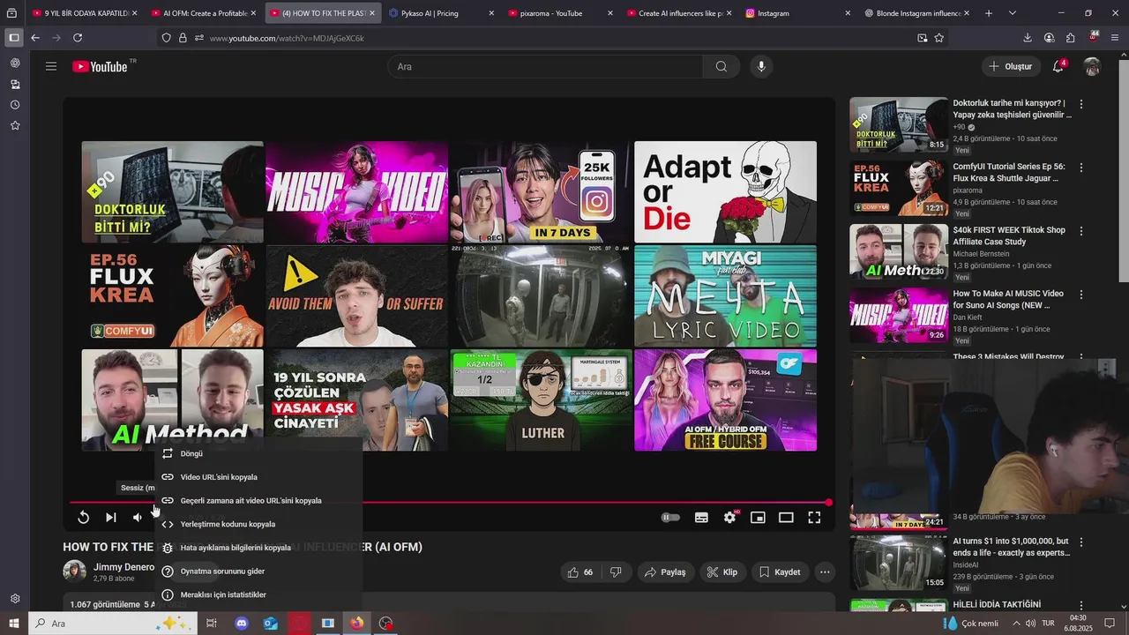This screenshot has height=635, width=1129.
Task: Open YouTube hamburger guide menu
Action: tap(51, 66)
